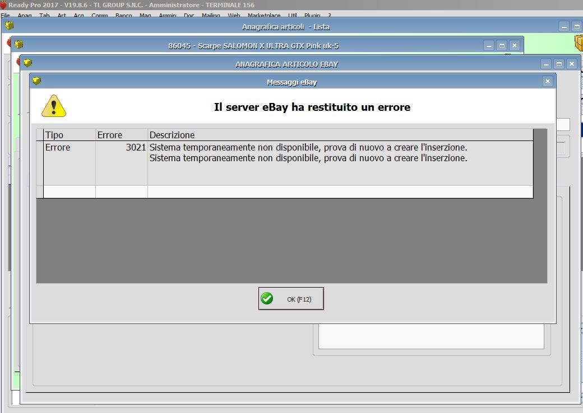Open the Doc menu
The width and height of the screenshot is (583, 413).
pos(189,16)
